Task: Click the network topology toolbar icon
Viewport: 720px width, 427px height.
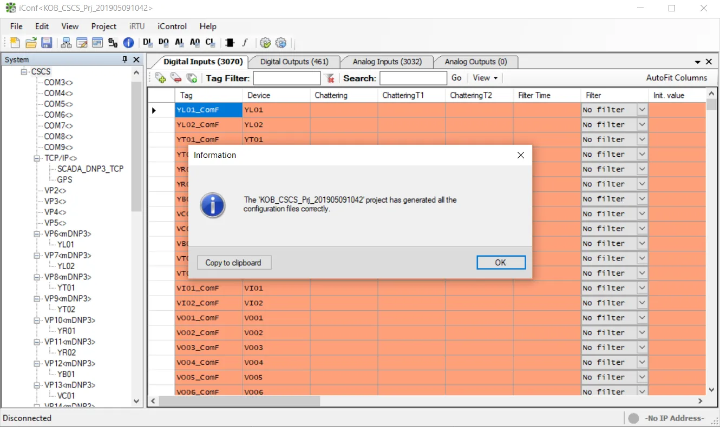Action: click(x=67, y=43)
